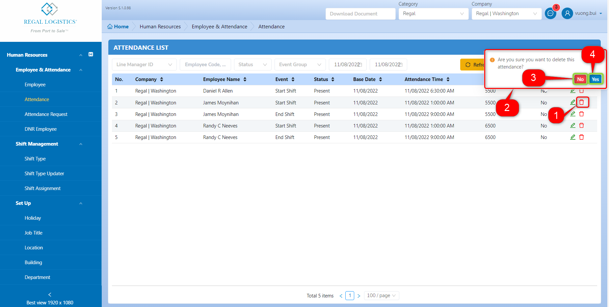Open the Status filter dropdown
Viewport: 609px width, 307px height.
tap(253, 65)
